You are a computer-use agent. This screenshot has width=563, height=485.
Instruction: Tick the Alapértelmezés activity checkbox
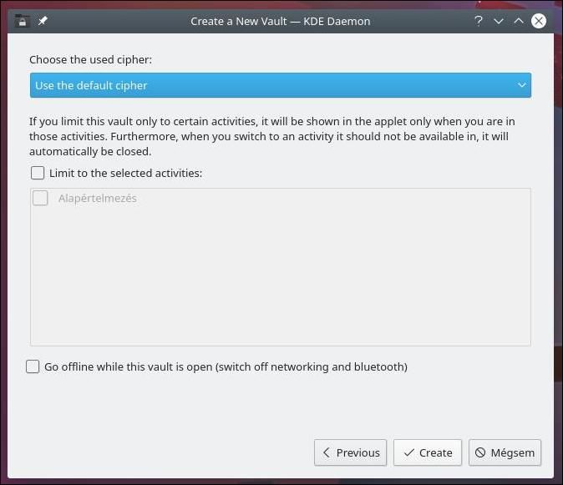click(40, 199)
